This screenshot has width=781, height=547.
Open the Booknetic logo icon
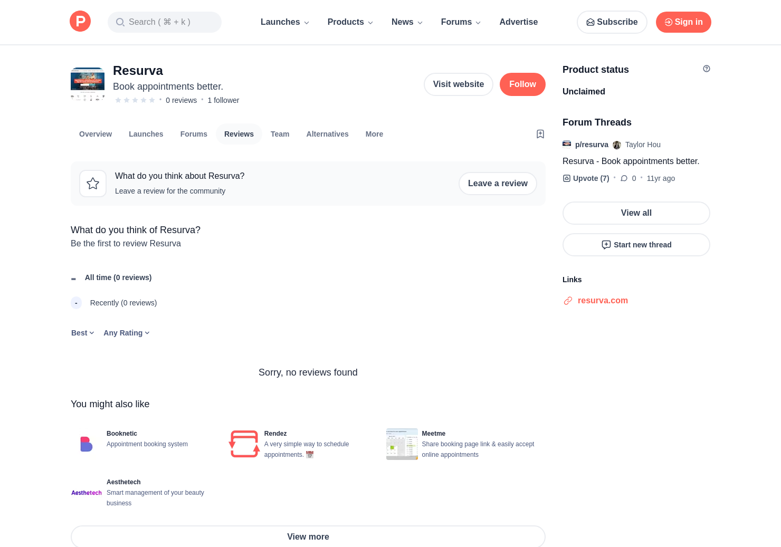pyautogui.click(x=87, y=444)
